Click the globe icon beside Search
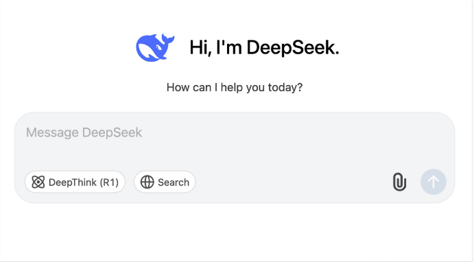The width and height of the screenshot is (474, 262). coord(147,182)
